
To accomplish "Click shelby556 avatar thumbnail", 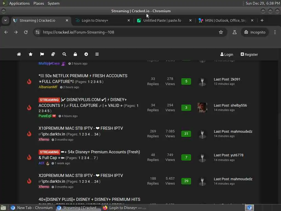I will (202, 107).
